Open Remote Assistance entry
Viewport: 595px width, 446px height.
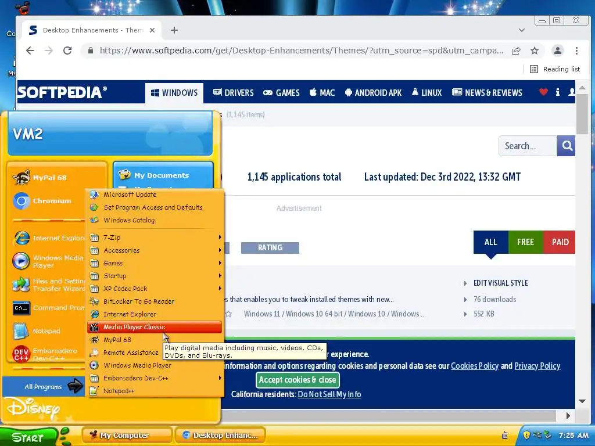(126, 353)
